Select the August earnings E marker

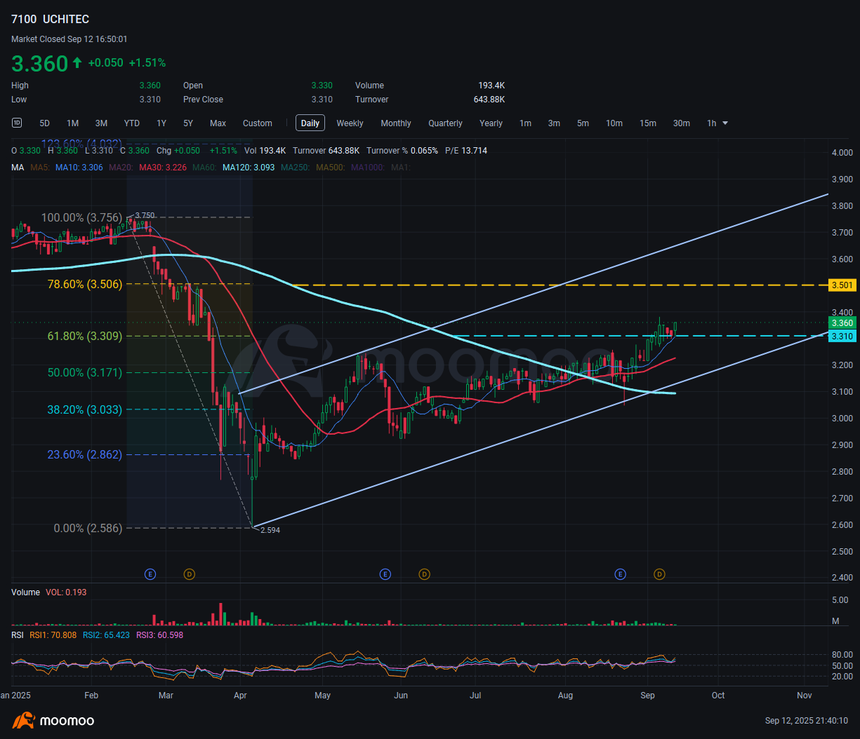coord(620,574)
